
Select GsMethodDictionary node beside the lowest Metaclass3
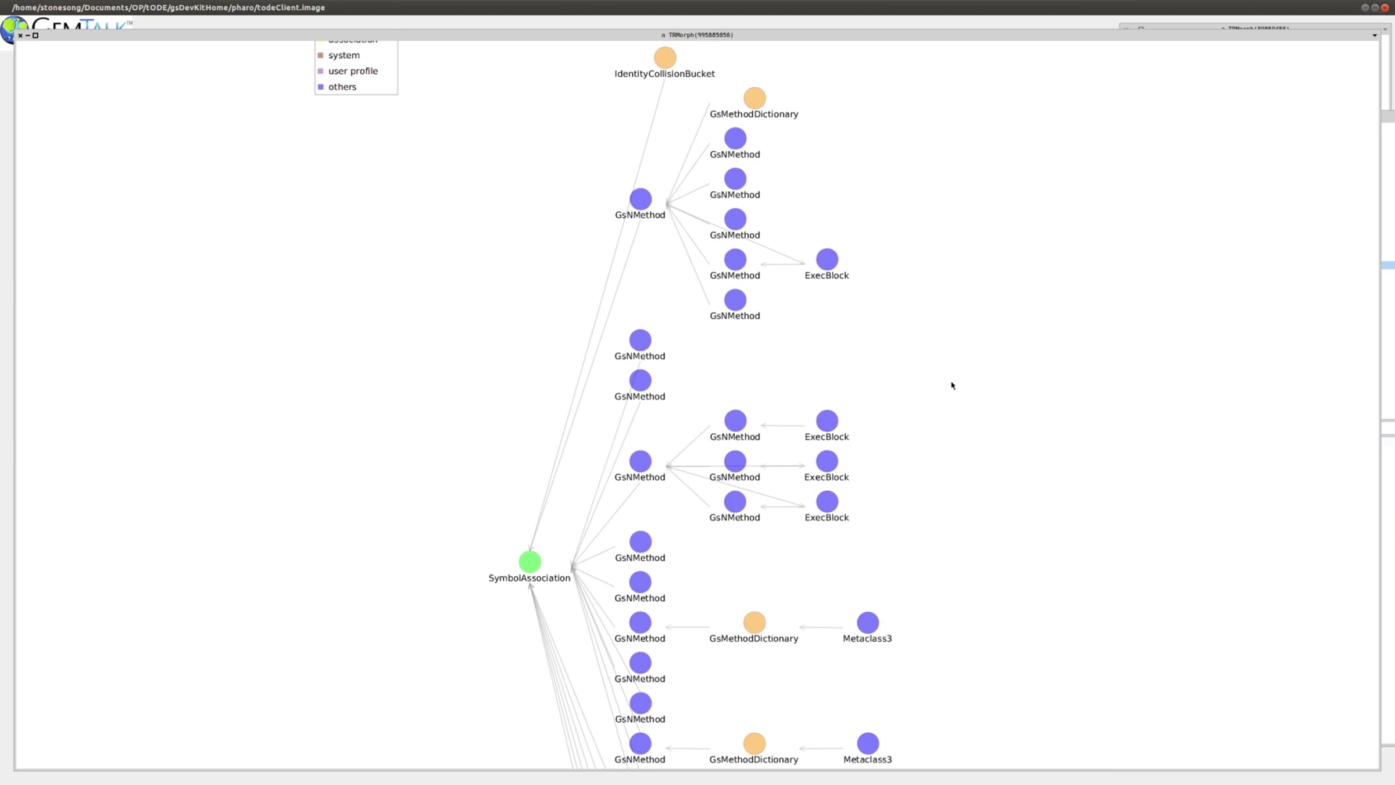click(x=754, y=743)
